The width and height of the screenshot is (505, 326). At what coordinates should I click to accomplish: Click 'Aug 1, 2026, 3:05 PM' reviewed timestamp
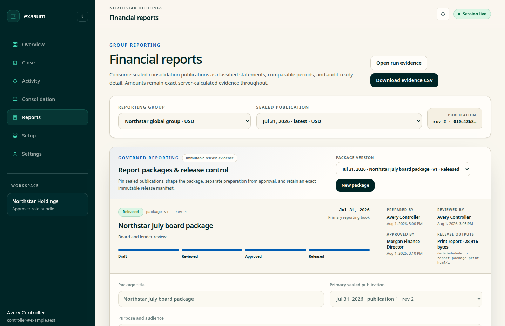455,224
